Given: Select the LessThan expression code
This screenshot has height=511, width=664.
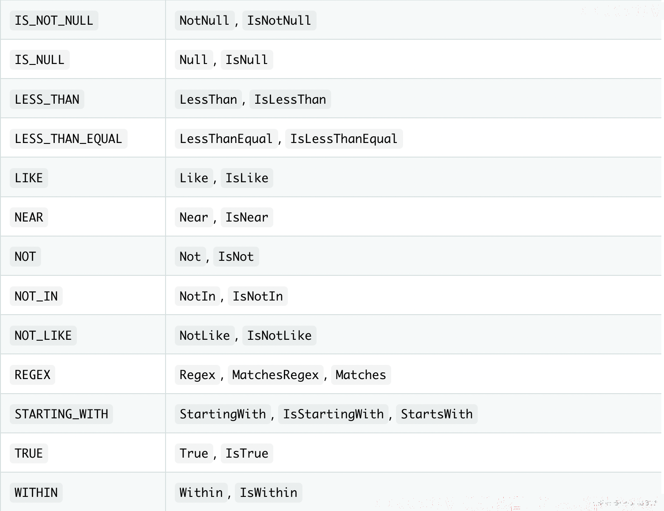Looking at the screenshot, I should point(208,99).
